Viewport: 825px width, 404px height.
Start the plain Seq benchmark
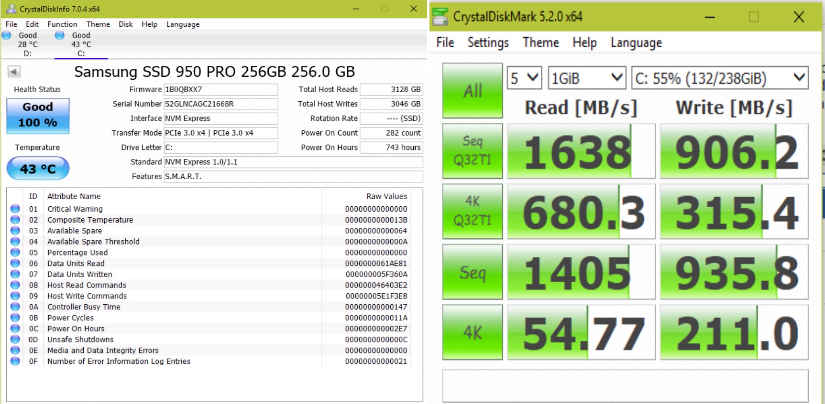(473, 272)
